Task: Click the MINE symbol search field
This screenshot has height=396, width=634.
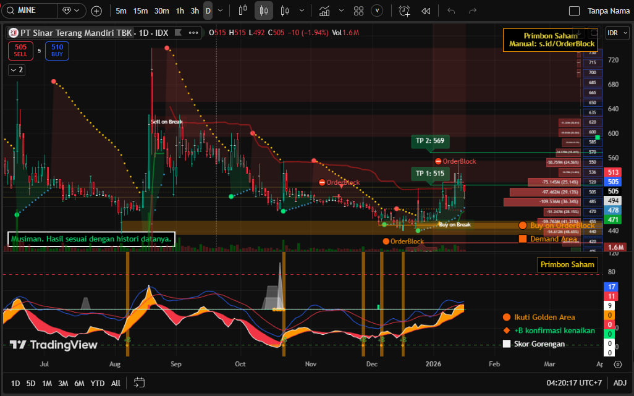Action: point(31,11)
